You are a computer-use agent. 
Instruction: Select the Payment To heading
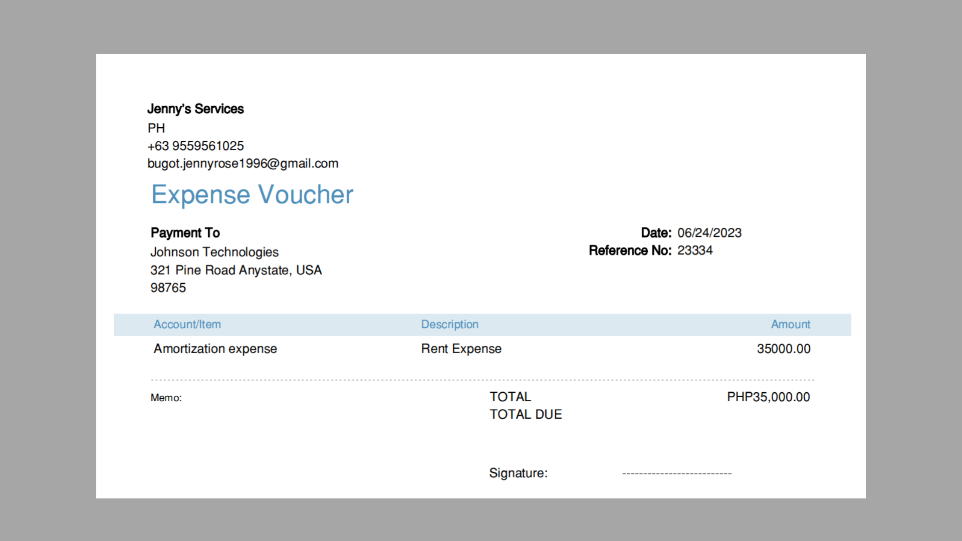pyautogui.click(x=185, y=232)
